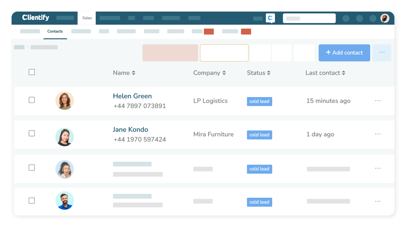Click the blue ellipsis button beside Add contact
Screen dimensions: 406x227
382,53
